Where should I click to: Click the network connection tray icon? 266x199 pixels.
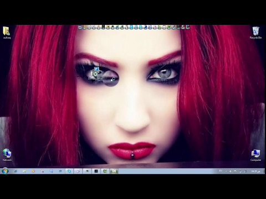point(245,171)
